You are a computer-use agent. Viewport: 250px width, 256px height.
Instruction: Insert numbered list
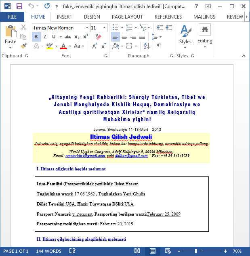(129, 27)
